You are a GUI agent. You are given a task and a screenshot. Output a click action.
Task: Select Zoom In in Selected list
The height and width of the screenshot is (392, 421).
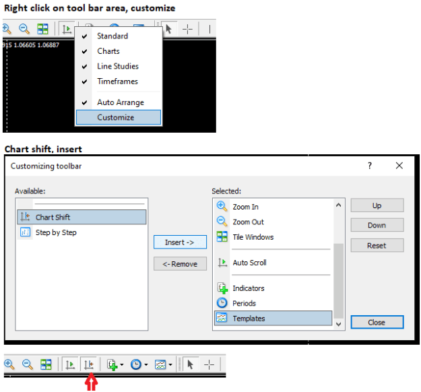[273, 207]
